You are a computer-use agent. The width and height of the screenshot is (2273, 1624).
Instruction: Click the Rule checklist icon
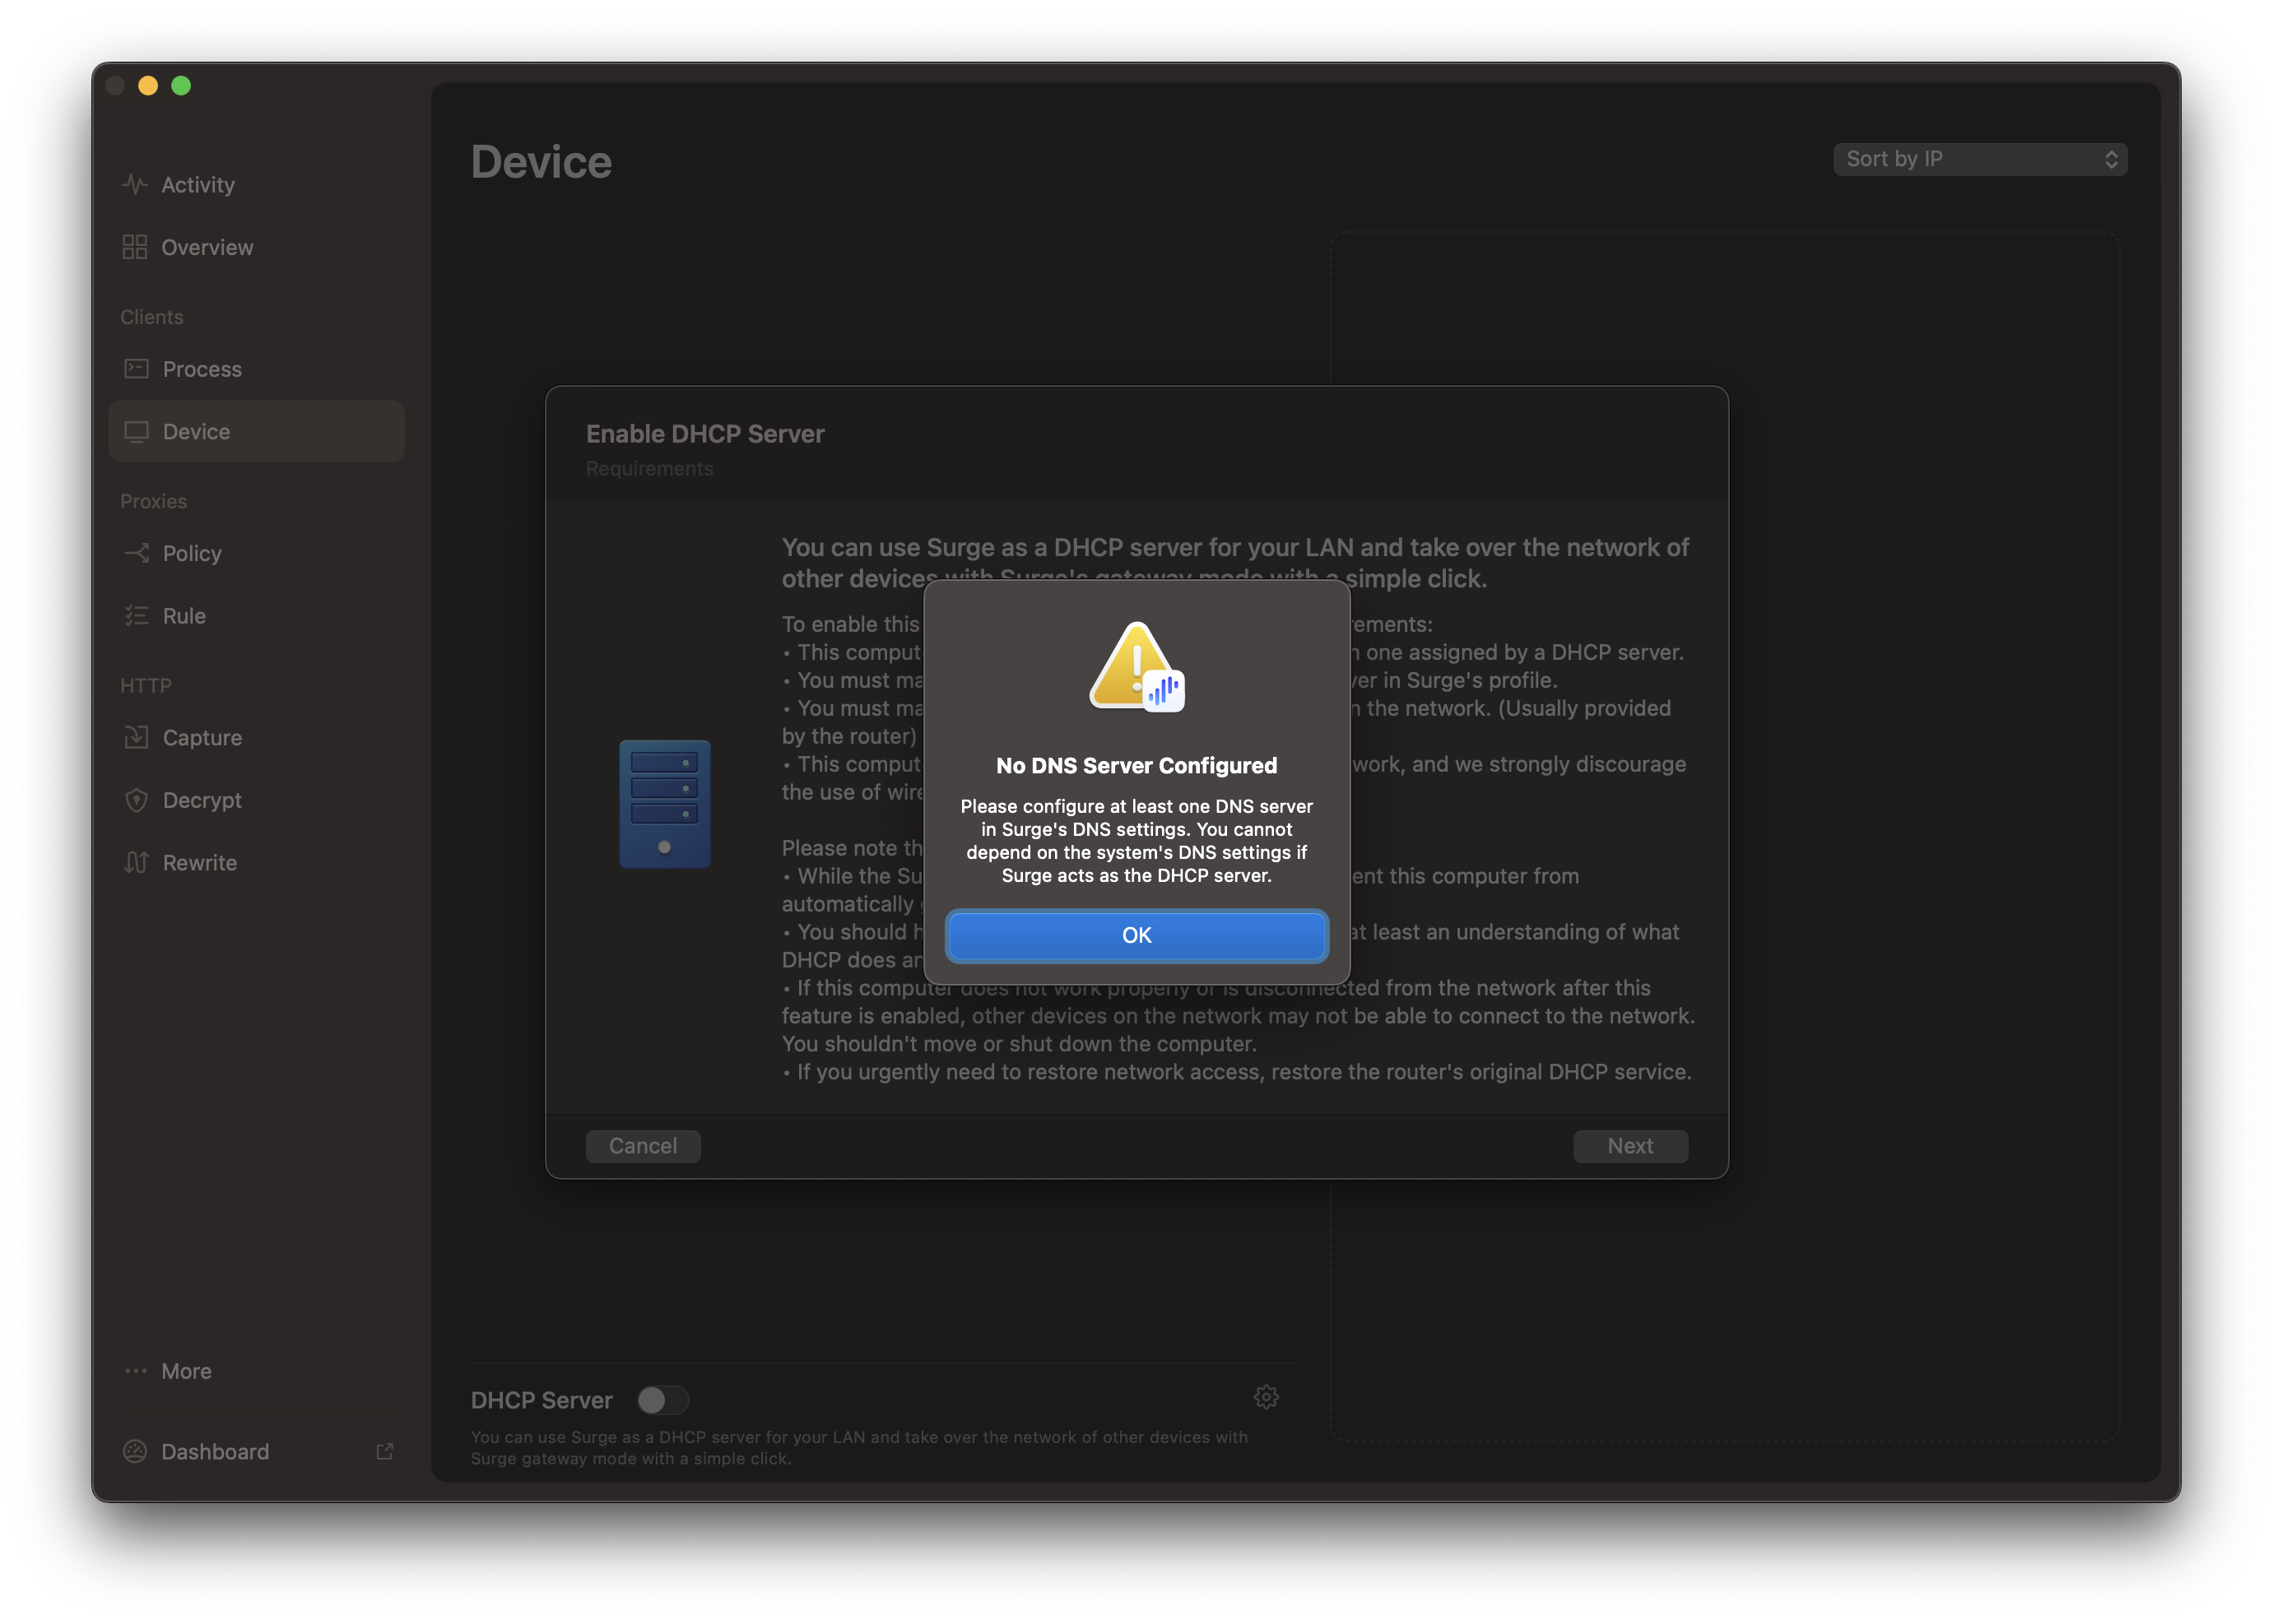tap(136, 616)
